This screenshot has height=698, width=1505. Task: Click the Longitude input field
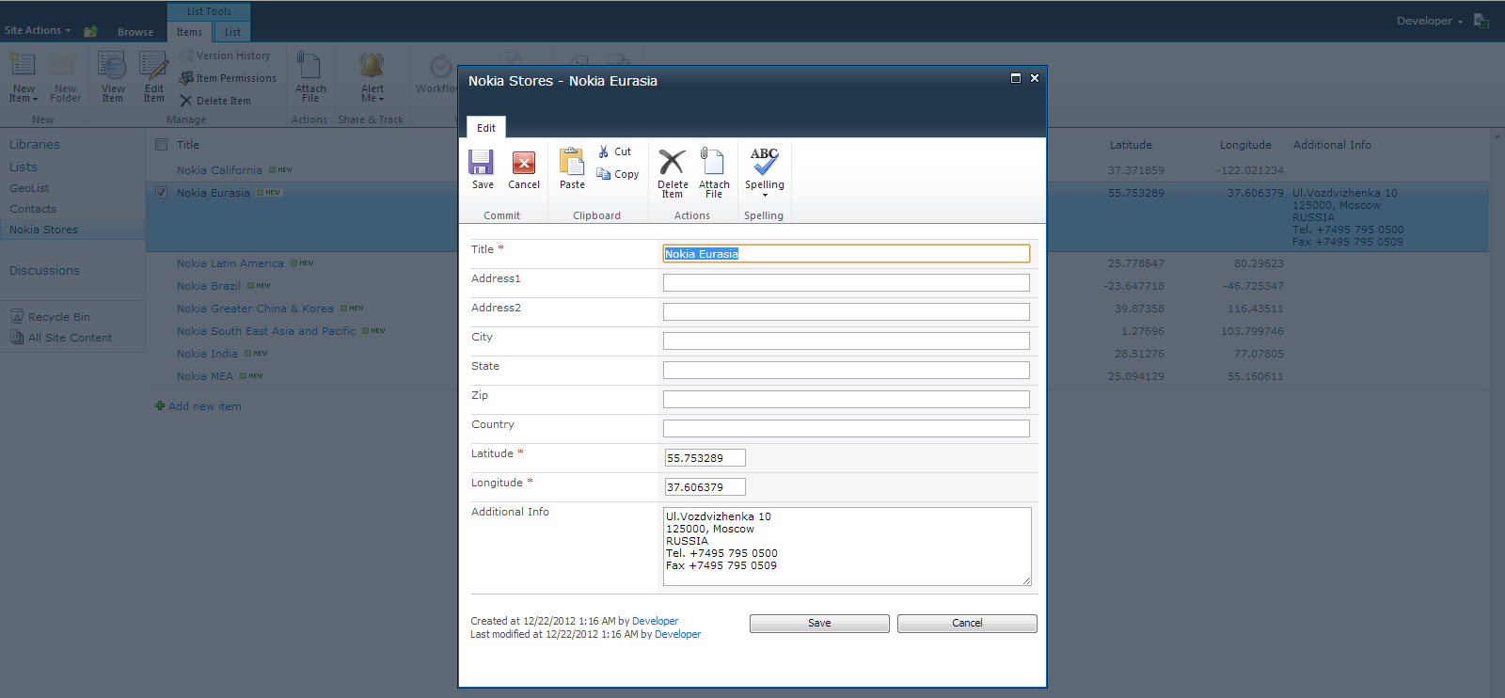tap(705, 487)
